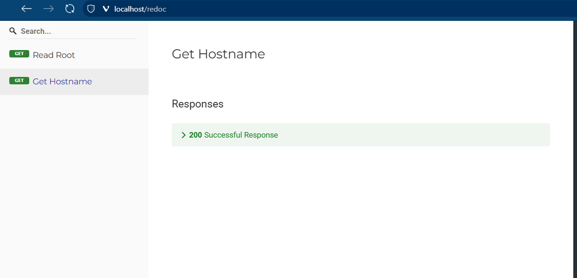Click the browser back arrow
This screenshot has height=278, width=577.
pyautogui.click(x=26, y=9)
